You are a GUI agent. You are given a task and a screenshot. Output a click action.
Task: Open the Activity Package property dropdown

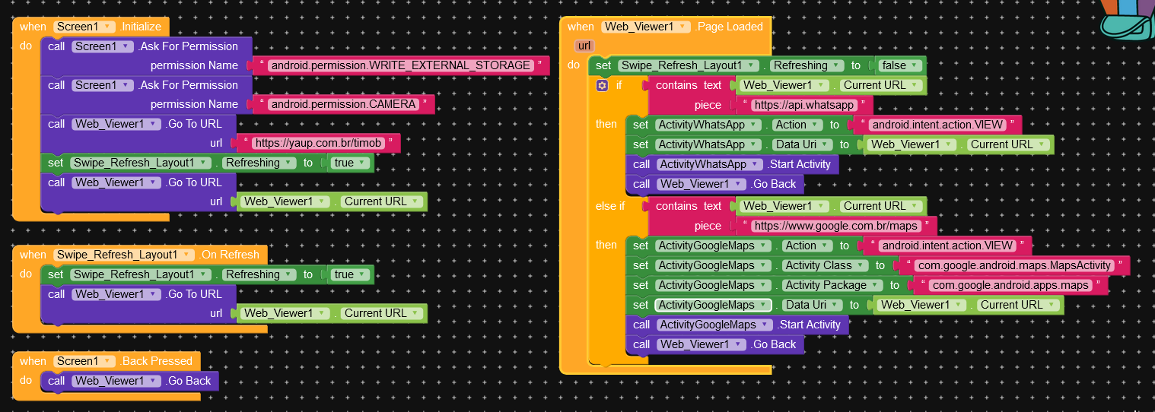[x=832, y=285]
